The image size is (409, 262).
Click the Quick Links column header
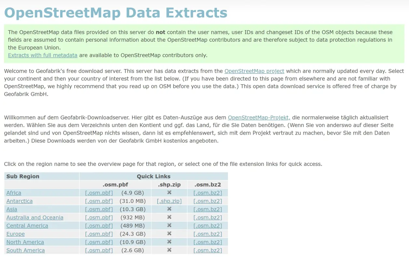point(154,176)
